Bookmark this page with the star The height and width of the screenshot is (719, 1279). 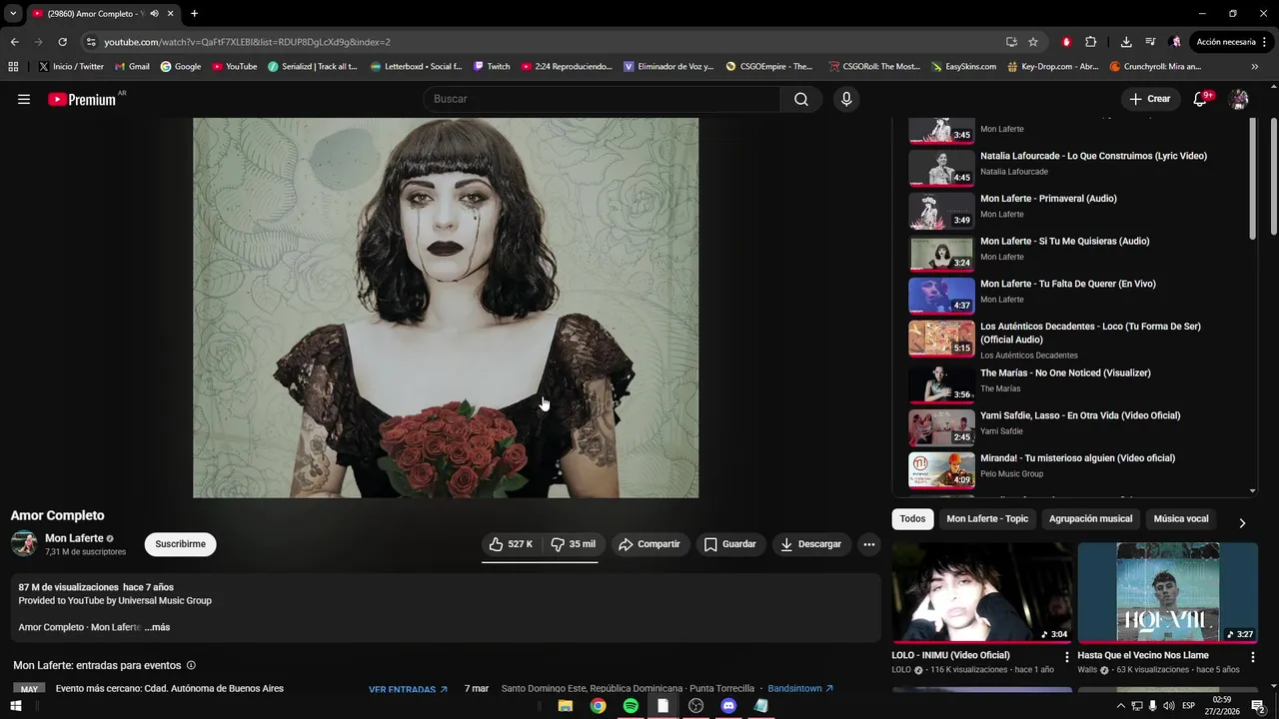[x=1033, y=42]
